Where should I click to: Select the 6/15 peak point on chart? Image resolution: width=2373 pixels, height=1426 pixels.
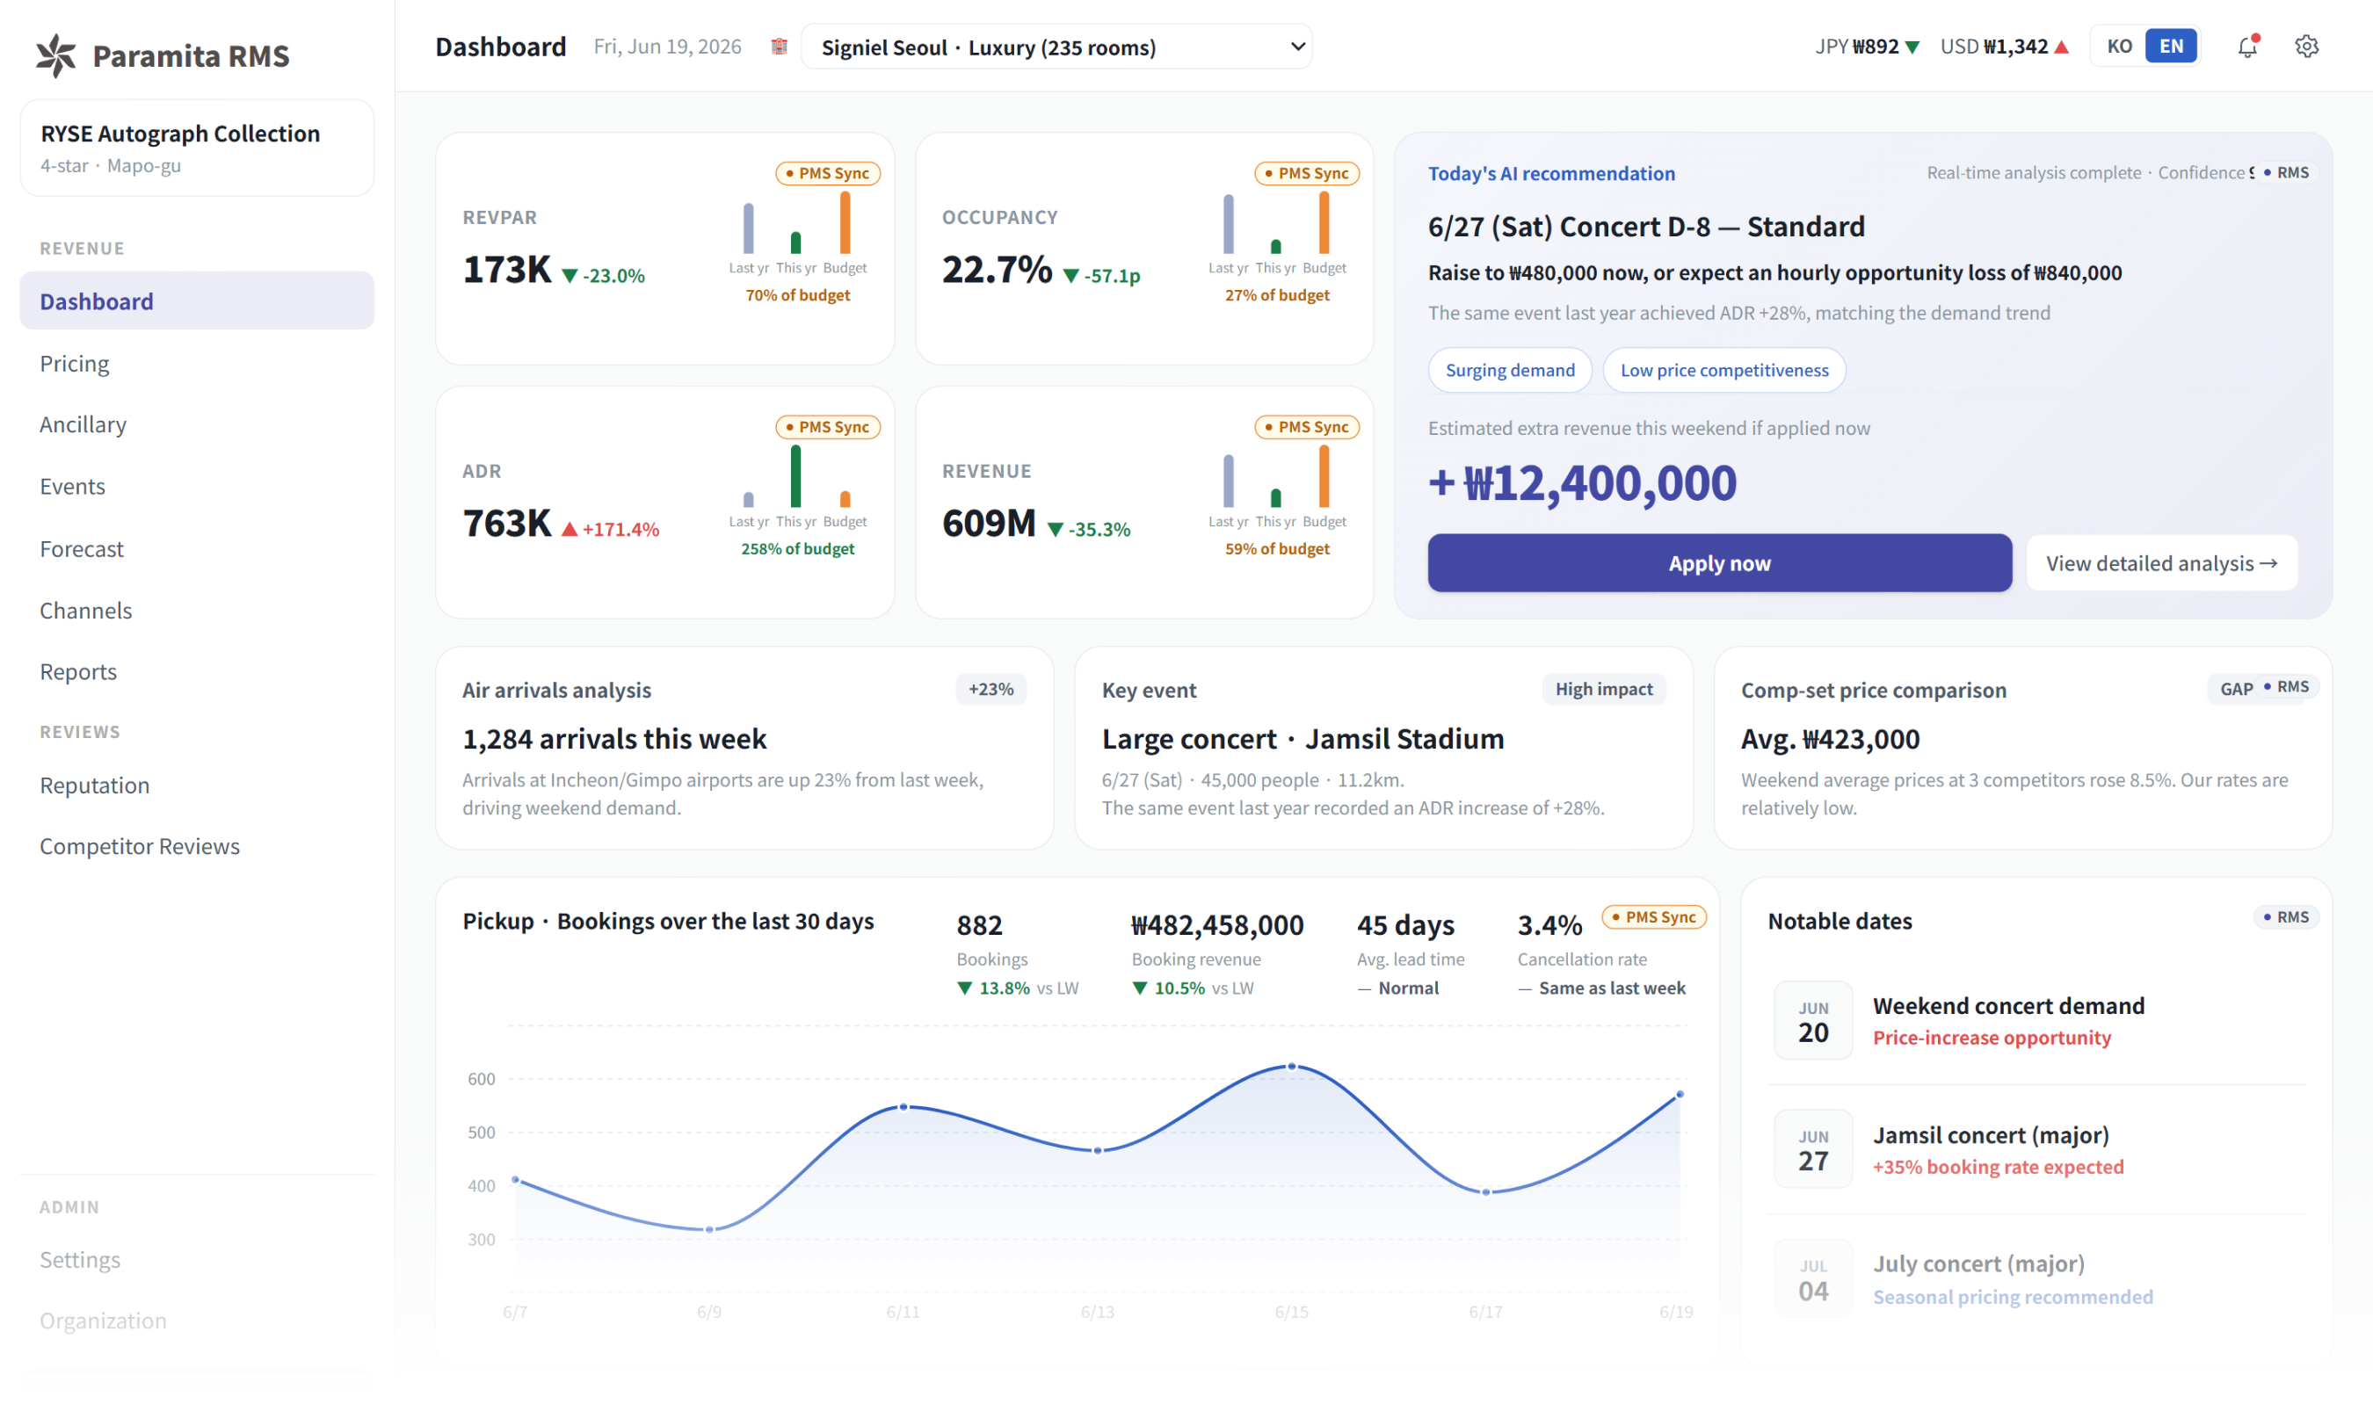tap(1291, 1067)
